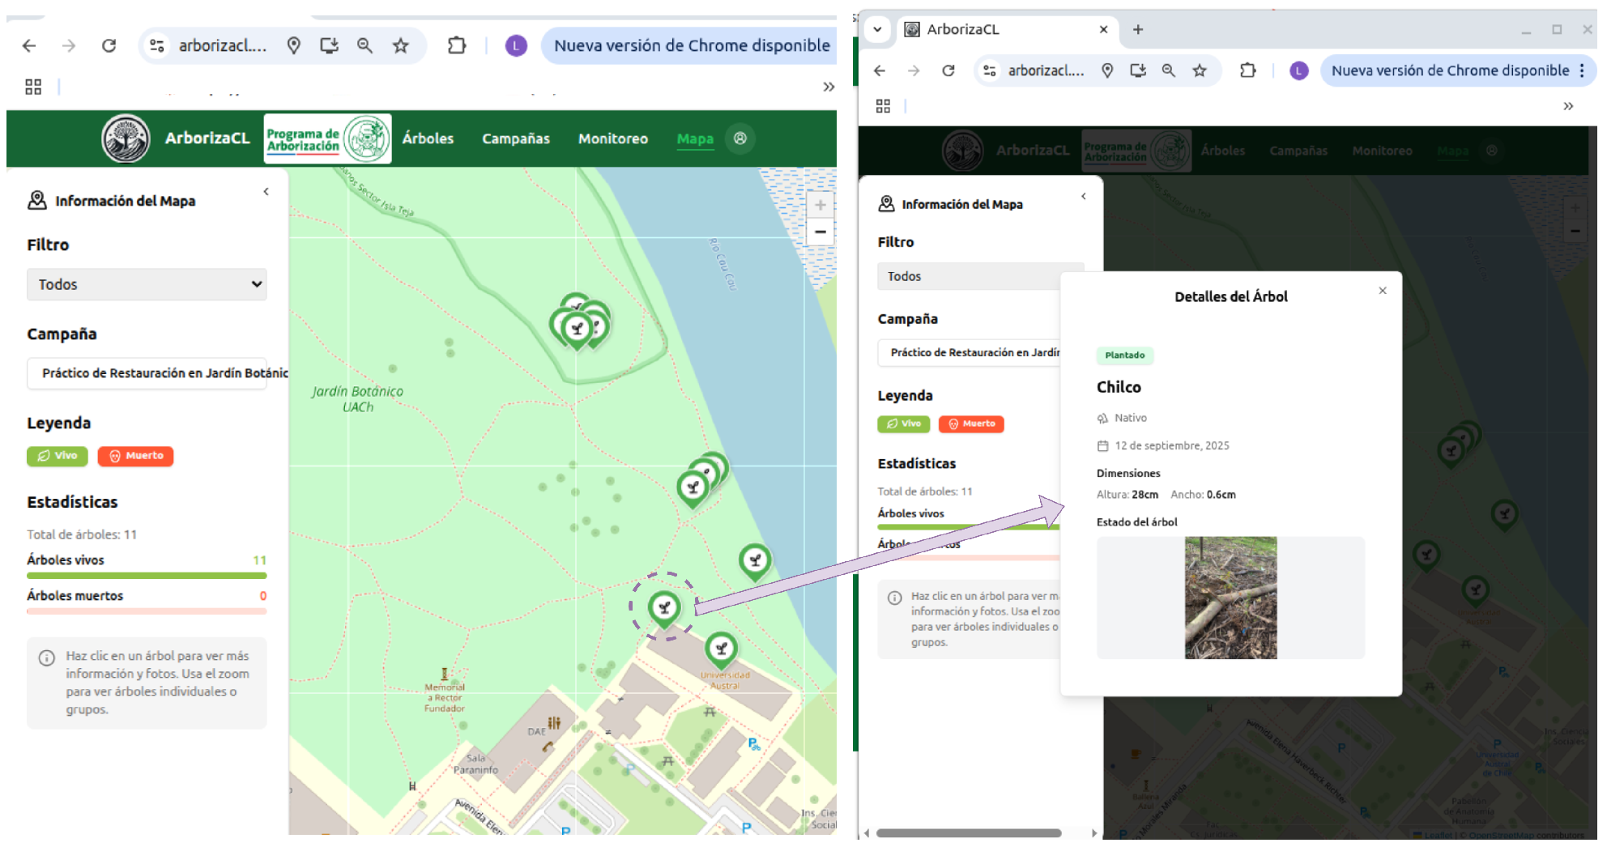Collapse the Información del Mapa panel
Image resolution: width=1607 pixels, height=847 pixels.
tap(266, 192)
